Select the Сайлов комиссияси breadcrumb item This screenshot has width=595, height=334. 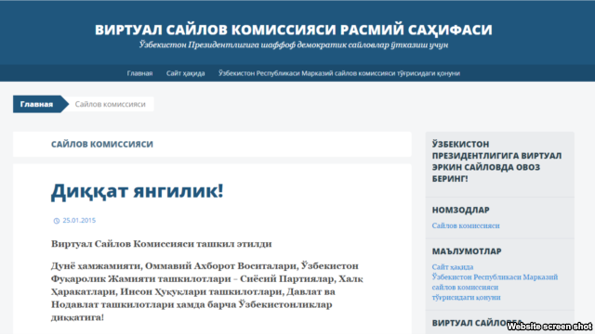click(110, 104)
